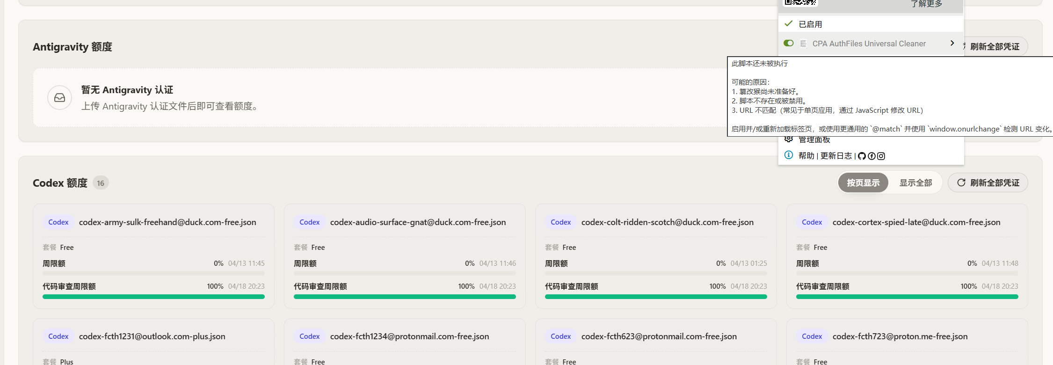Click 刷新全部凭证 in the Antigravity 额度 section

click(994, 47)
